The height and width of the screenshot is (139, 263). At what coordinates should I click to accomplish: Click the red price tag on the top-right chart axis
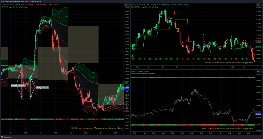259,41
